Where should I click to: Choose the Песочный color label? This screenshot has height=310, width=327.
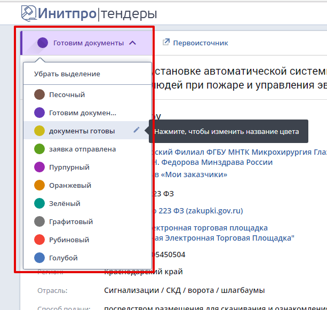(x=67, y=95)
